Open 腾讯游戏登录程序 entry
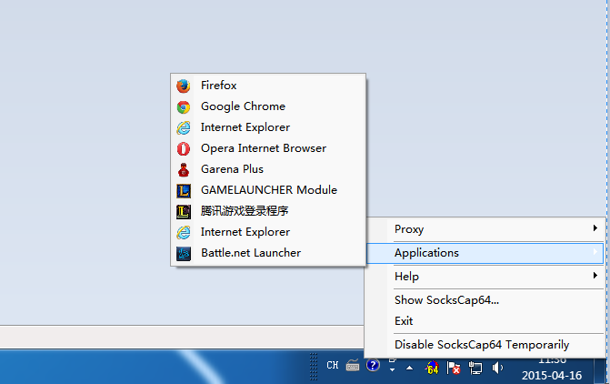Viewport: 610px width, 384px height. click(x=268, y=211)
